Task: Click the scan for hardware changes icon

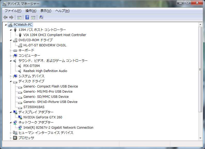Action: (x=41, y=17)
